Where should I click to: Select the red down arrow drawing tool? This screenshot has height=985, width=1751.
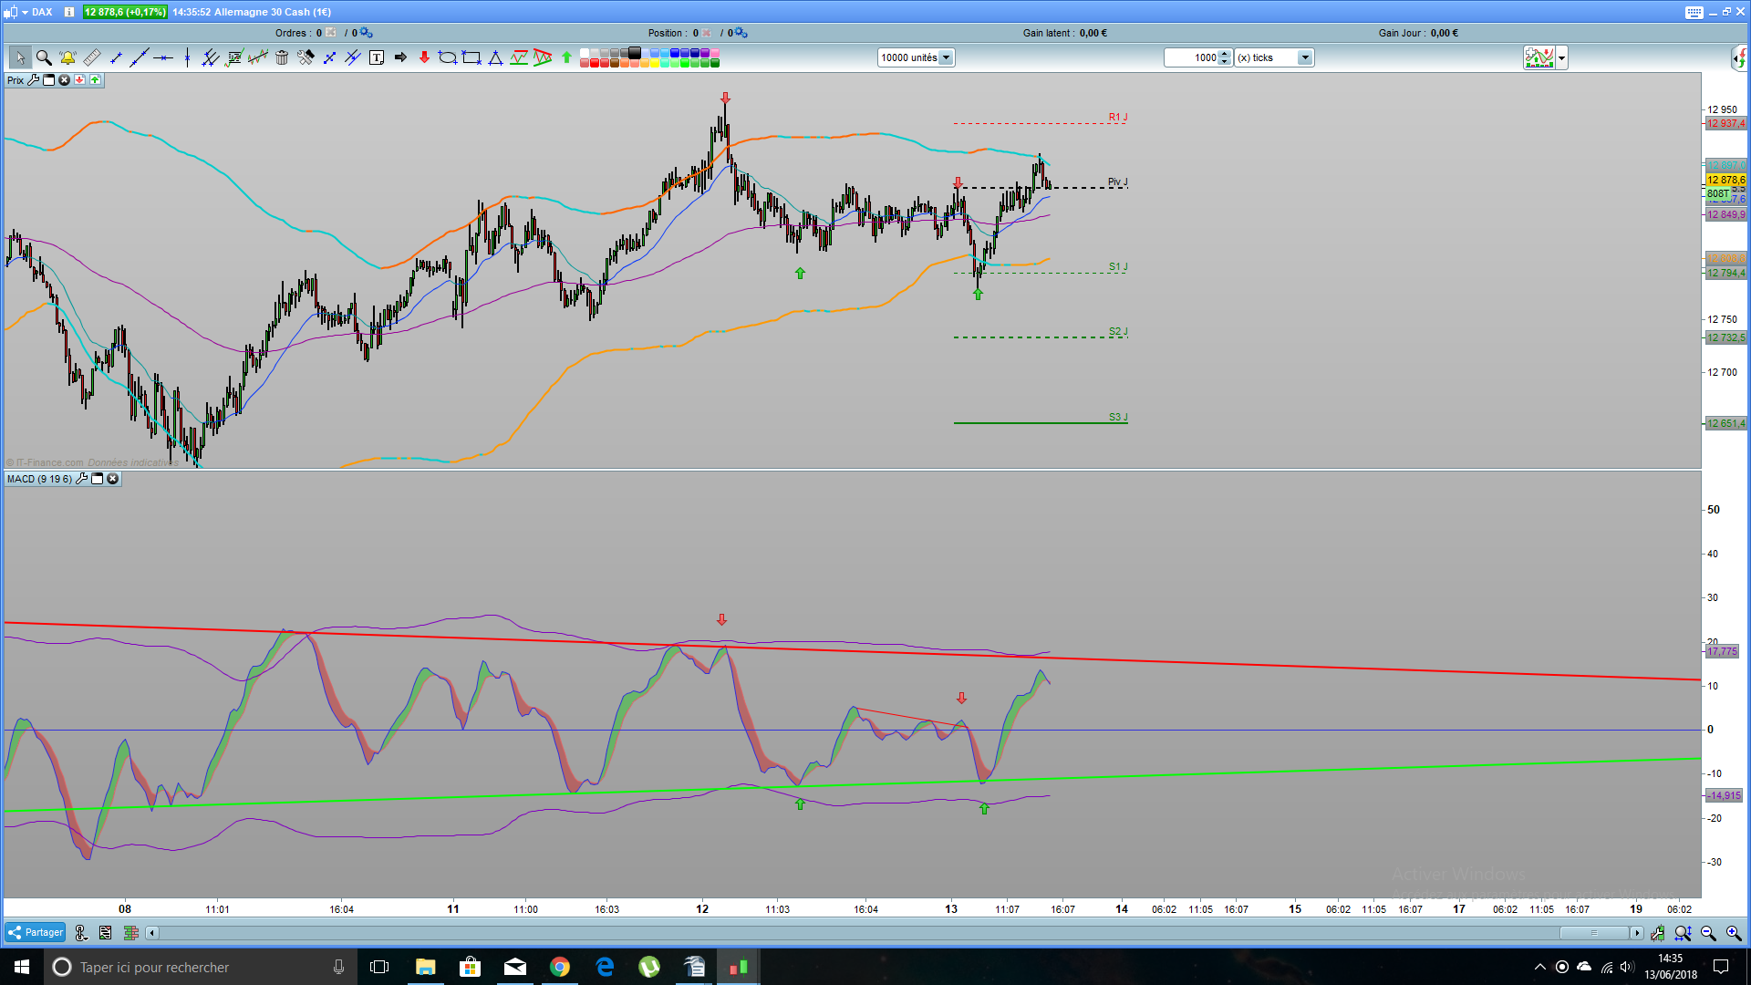click(x=424, y=57)
